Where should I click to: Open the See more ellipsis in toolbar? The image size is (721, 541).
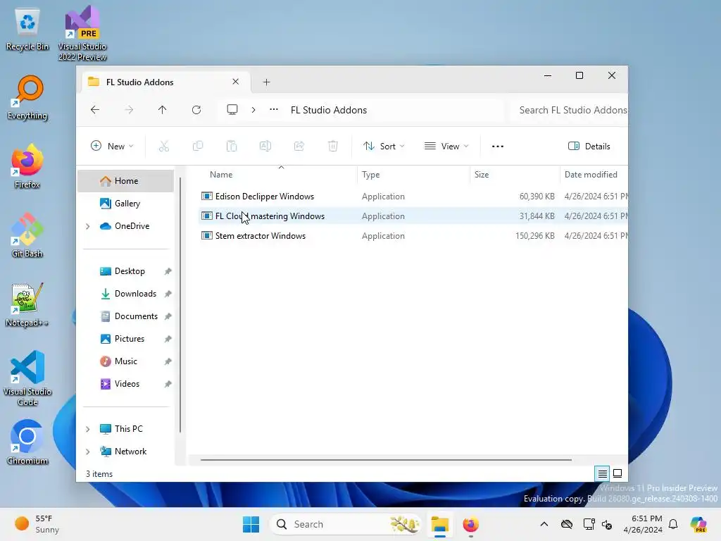click(498, 147)
